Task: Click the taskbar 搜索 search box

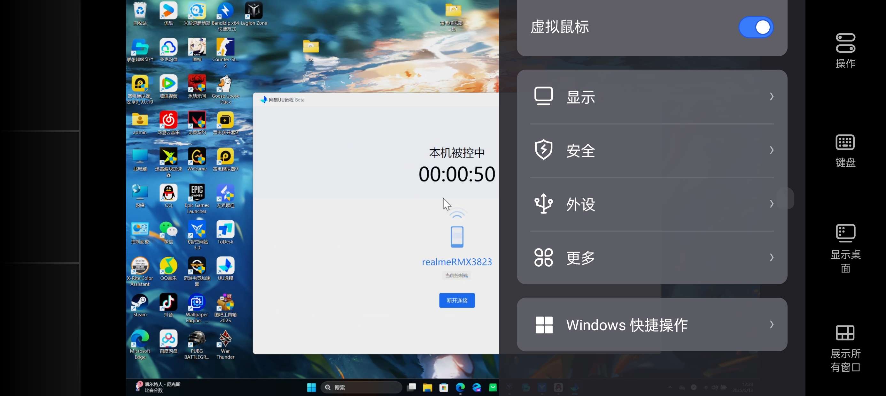Action: pos(361,387)
